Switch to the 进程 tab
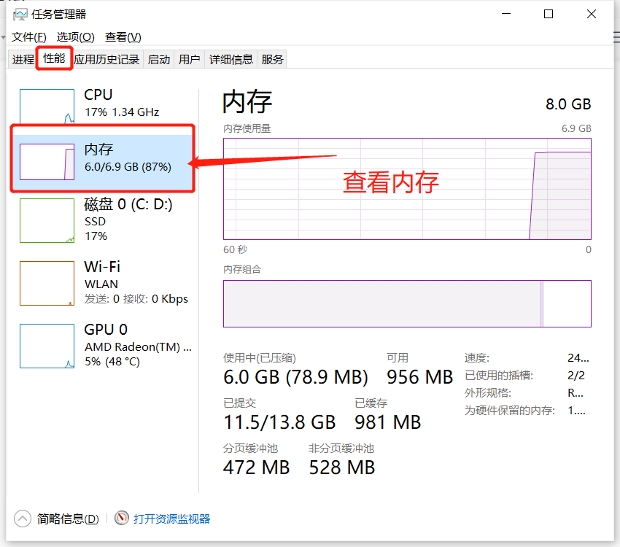 (23, 59)
